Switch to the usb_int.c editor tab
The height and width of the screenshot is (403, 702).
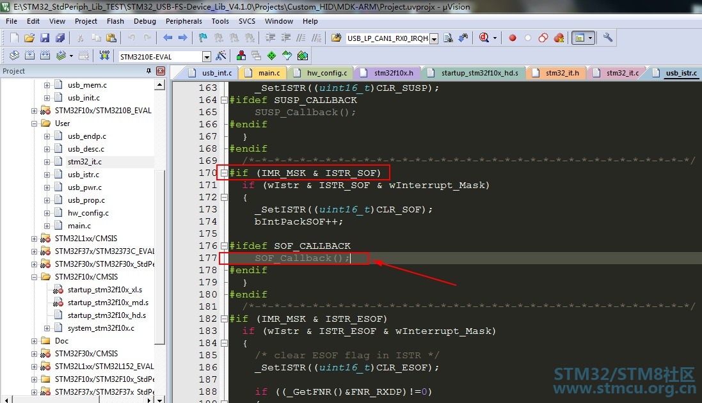(x=211, y=73)
